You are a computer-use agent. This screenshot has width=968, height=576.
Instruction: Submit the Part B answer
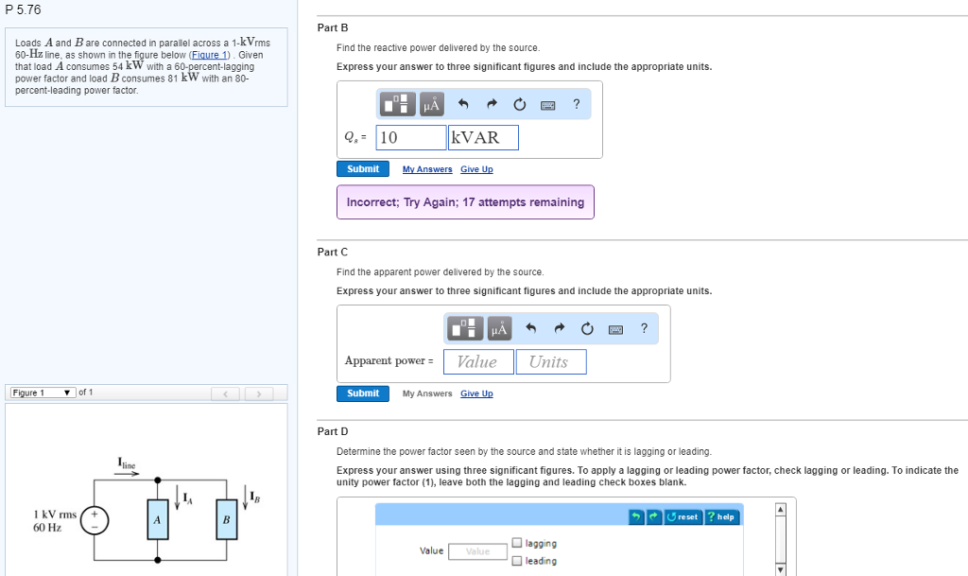point(363,167)
